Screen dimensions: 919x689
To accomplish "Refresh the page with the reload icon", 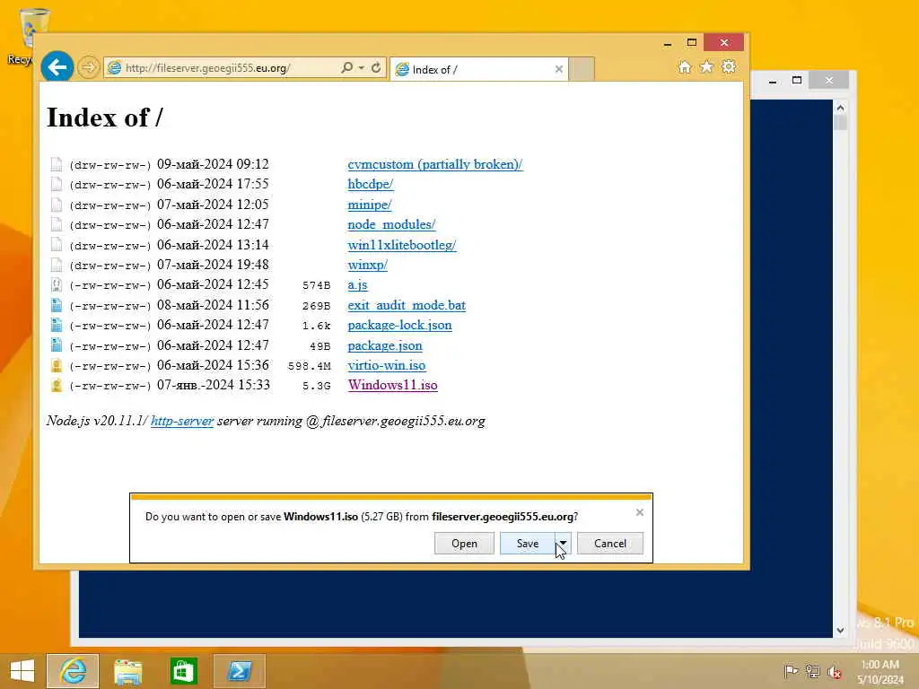I will point(376,67).
